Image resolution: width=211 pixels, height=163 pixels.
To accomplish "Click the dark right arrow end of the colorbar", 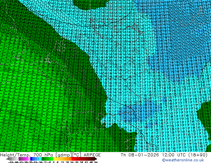I will [96, 159].
